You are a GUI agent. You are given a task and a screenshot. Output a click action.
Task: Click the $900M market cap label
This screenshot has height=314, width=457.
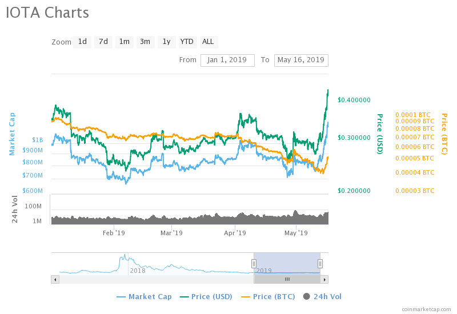click(x=33, y=151)
